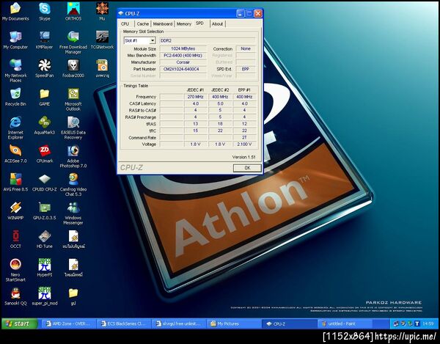Viewport: 440px width, 344px height.
Task: Launch Internet Explorer from the desktop
Action: pyautogui.click(x=15, y=128)
